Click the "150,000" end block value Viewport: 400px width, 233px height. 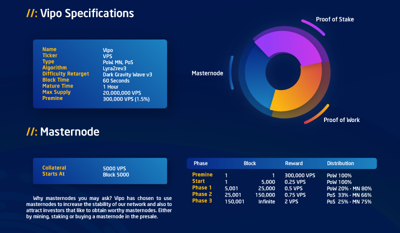pos(265,195)
